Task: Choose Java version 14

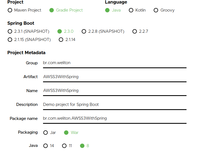Action: (46, 146)
